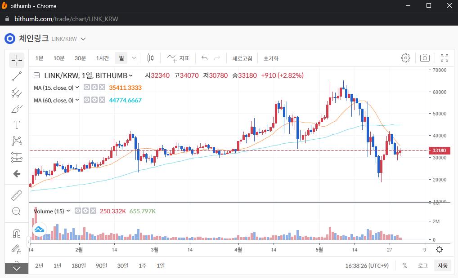The height and width of the screenshot is (278, 458).
Task: Select the crosshair cursor tool
Action: coord(17,60)
